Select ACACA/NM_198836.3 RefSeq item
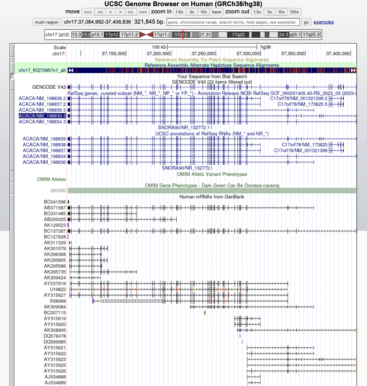Viewport: 367px width, 386px height. point(42,110)
